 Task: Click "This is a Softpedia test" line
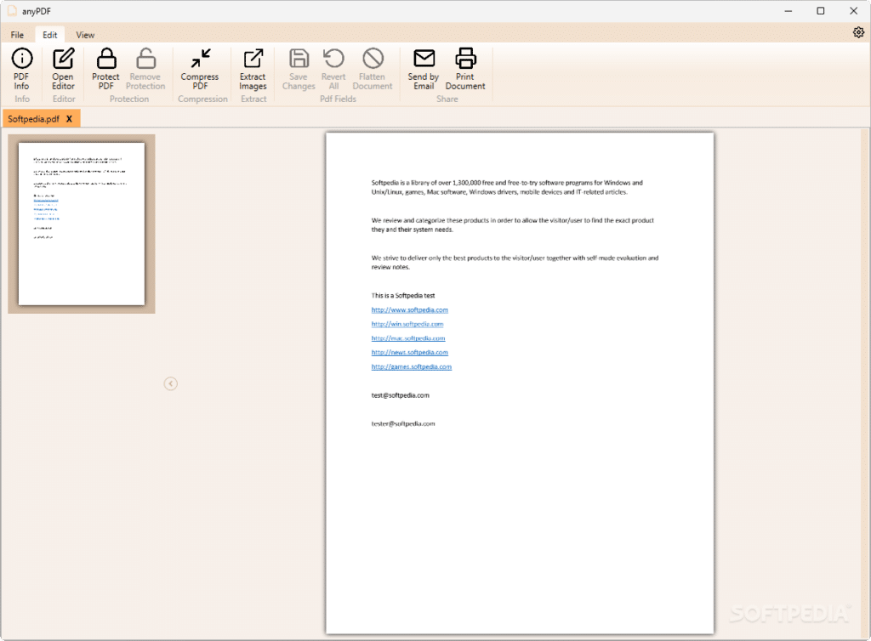pyautogui.click(x=403, y=295)
